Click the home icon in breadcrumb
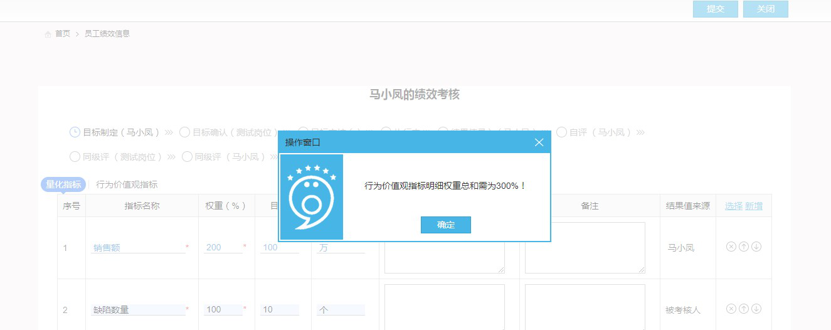Viewport: 831px width, 330px height. [x=48, y=34]
